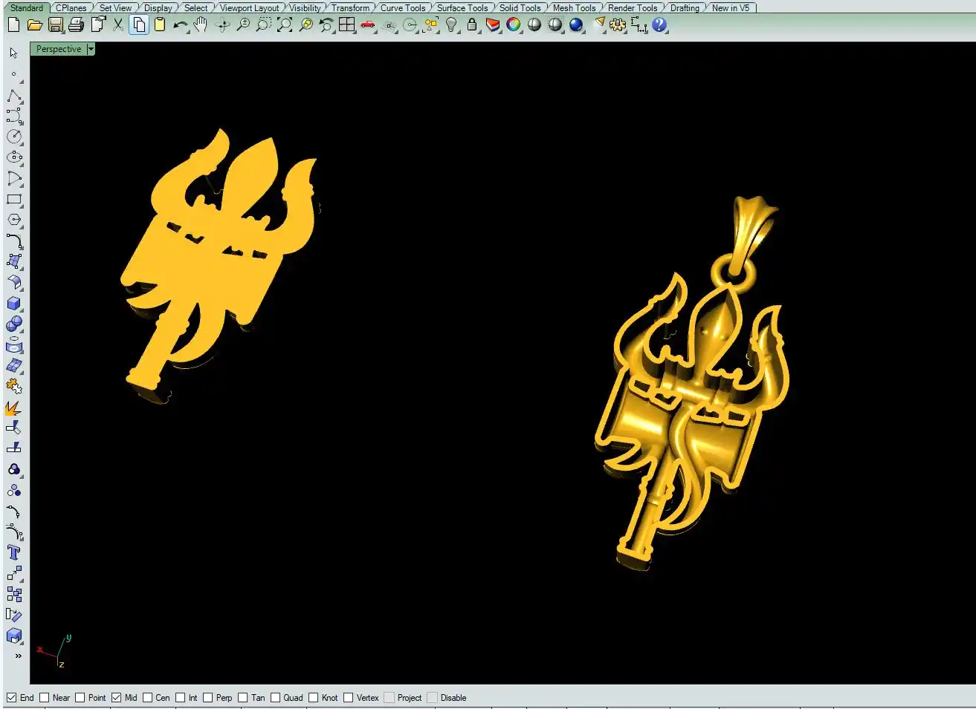
Task: Click the Pan hand tool icon
Action: coord(201,24)
